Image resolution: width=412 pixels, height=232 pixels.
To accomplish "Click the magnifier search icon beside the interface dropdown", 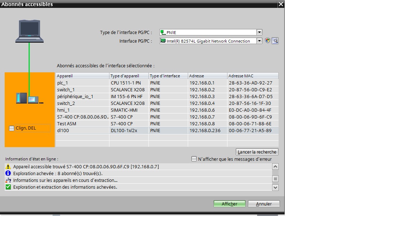I will [275, 41].
